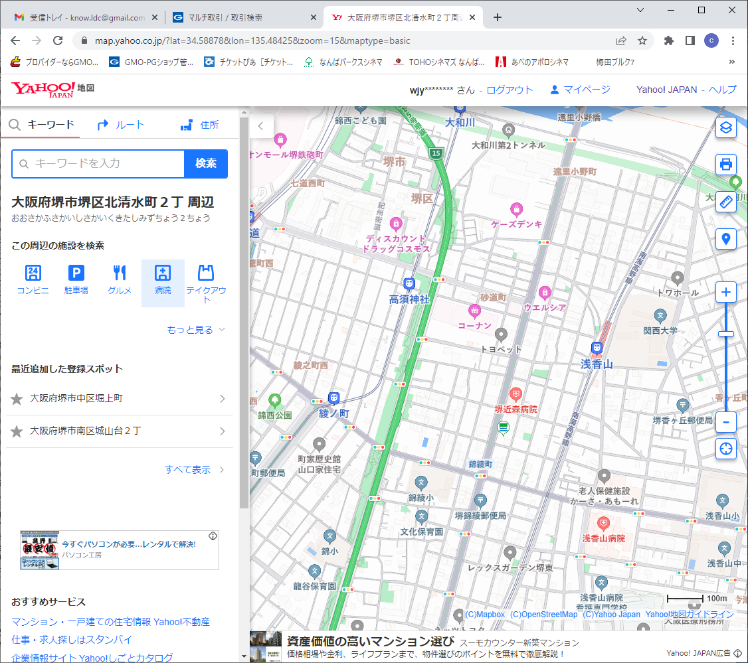Click the blue 検索 button

[206, 163]
